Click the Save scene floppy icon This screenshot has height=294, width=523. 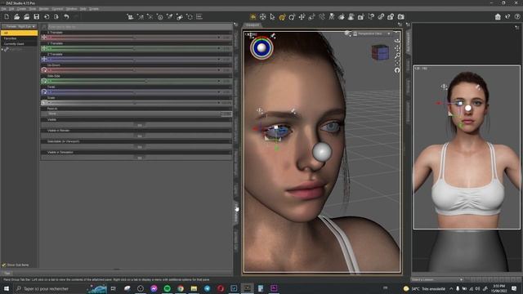(37, 16)
